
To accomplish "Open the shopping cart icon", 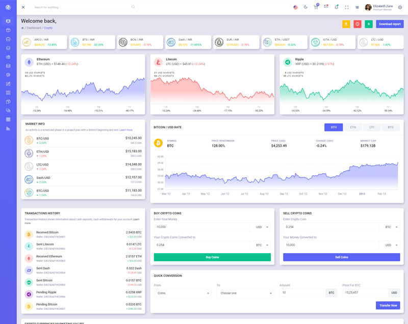I will (x=316, y=7).
